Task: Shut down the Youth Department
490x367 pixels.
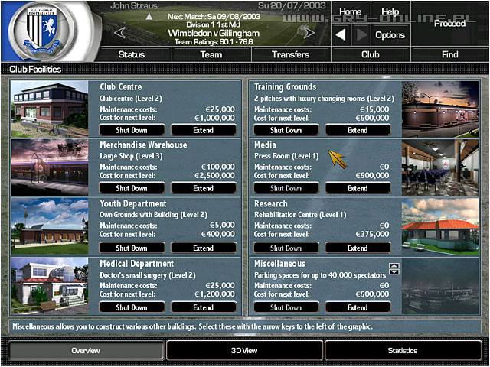Action: (x=132, y=248)
